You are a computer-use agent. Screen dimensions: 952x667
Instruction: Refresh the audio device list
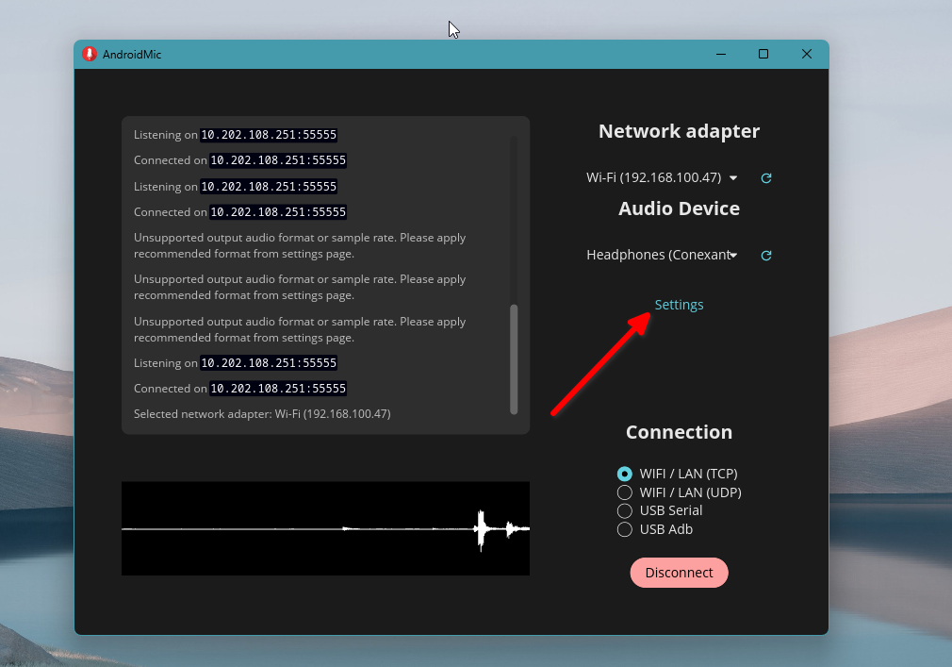(x=765, y=255)
